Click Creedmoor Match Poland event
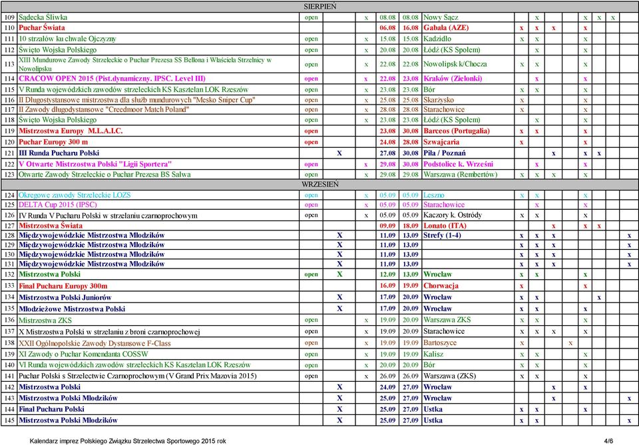 click(x=104, y=109)
